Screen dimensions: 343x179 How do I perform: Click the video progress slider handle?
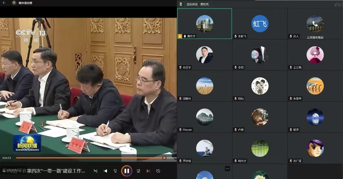(x=164, y=158)
